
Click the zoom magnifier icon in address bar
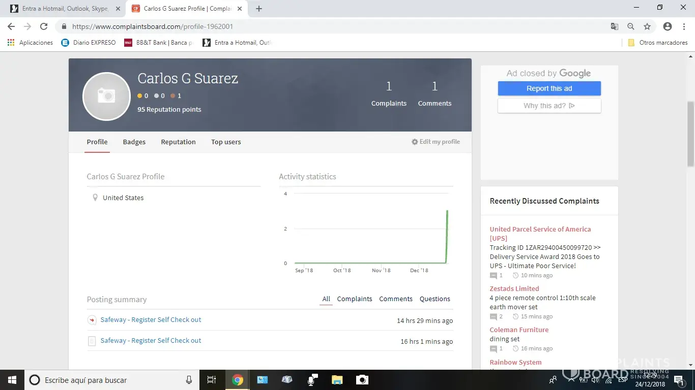631,26
